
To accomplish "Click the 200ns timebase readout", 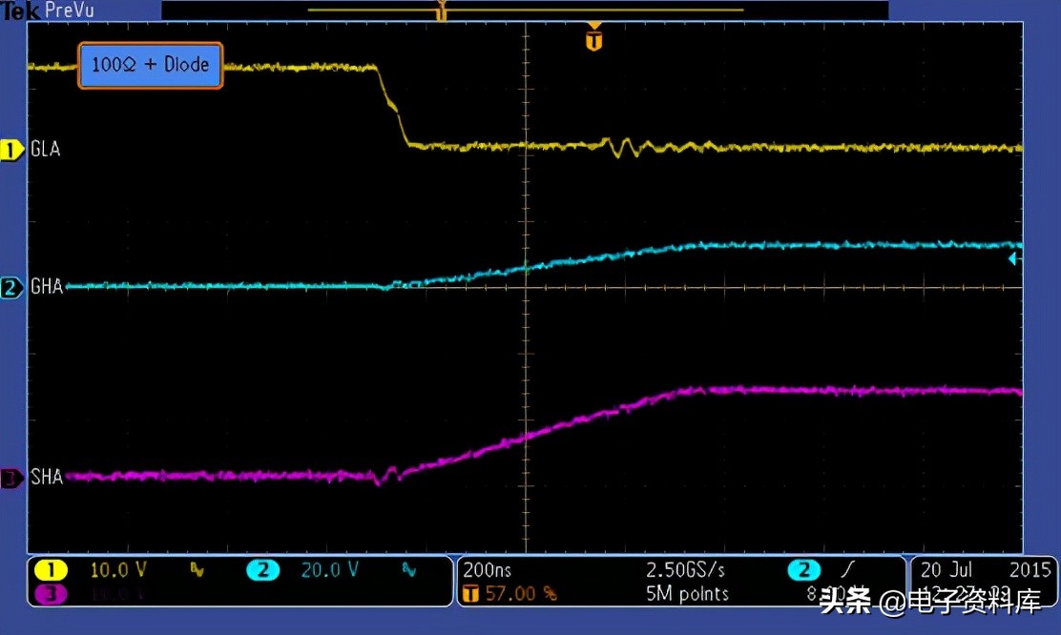I will [488, 570].
